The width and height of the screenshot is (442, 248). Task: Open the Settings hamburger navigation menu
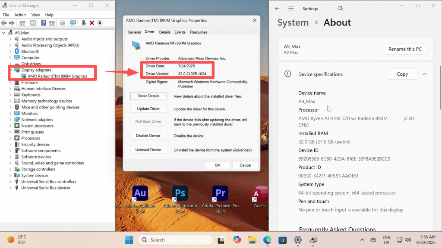tap(291, 9)
